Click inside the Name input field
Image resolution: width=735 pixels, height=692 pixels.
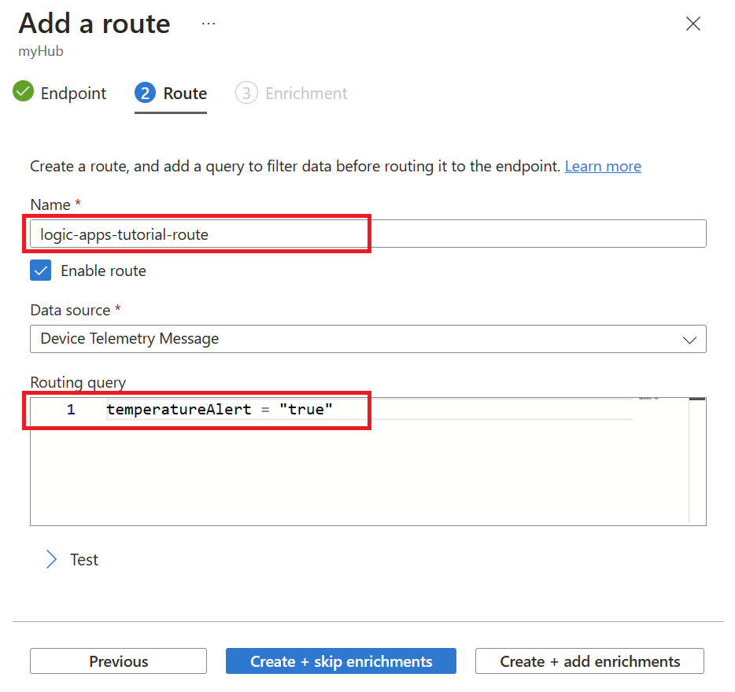(197, 234)
